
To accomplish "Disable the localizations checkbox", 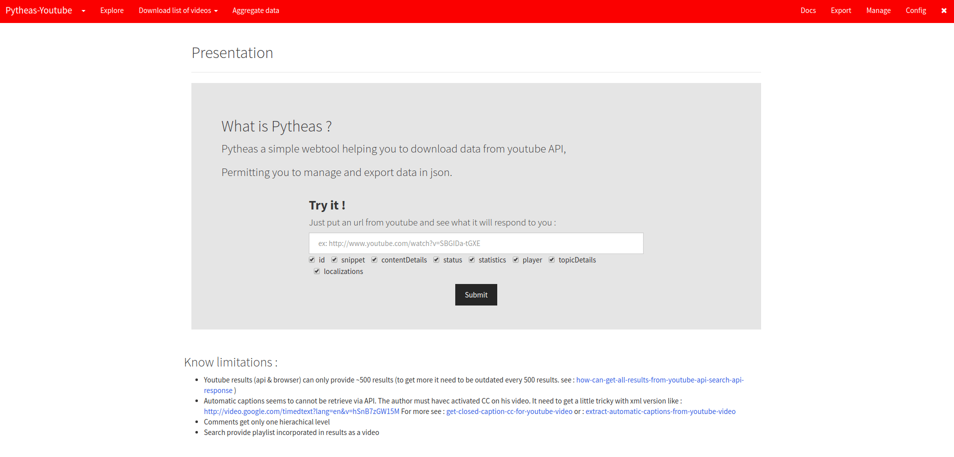I will click(x=317, y=271).
